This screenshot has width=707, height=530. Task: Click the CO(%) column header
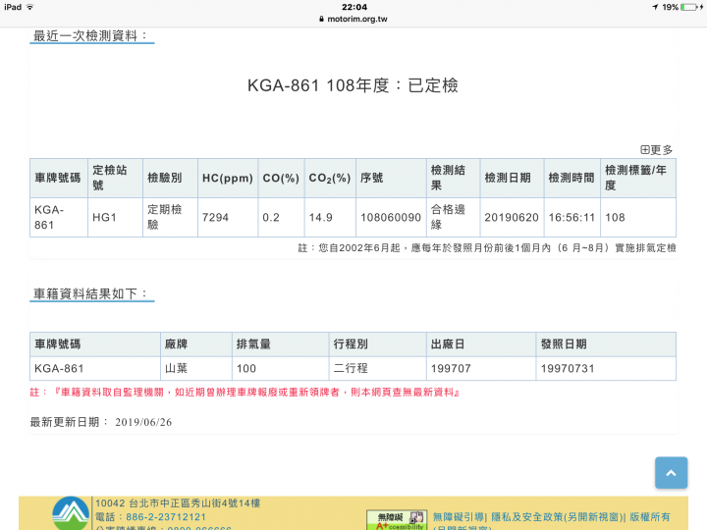point(282,178)
